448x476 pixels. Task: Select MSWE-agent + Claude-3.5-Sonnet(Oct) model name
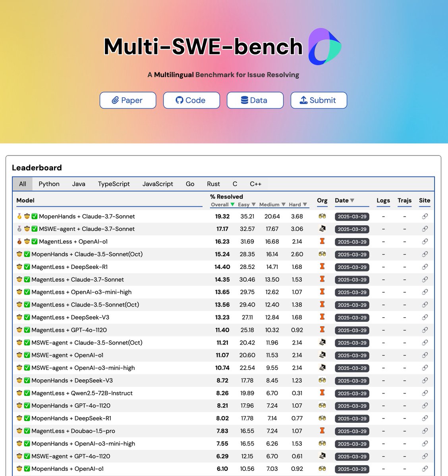pyautogui.click(x=87, y=343)
